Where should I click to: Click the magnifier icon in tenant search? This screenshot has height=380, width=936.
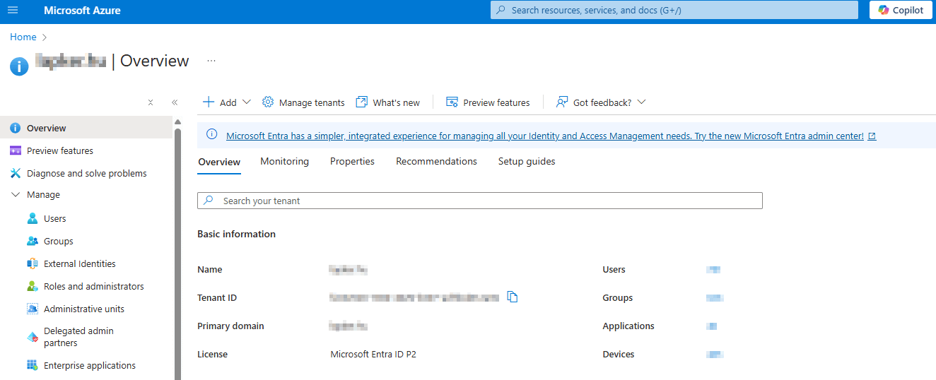209,201
